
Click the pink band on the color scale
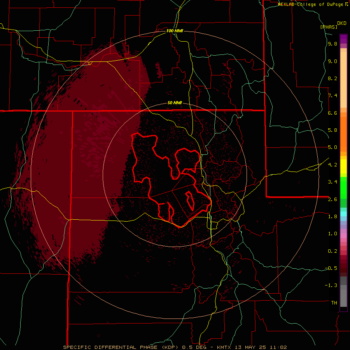343,236
